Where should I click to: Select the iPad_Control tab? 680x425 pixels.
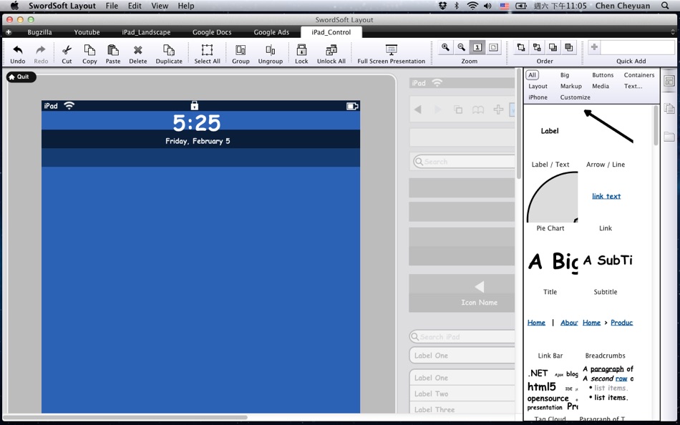click(331, 32)
